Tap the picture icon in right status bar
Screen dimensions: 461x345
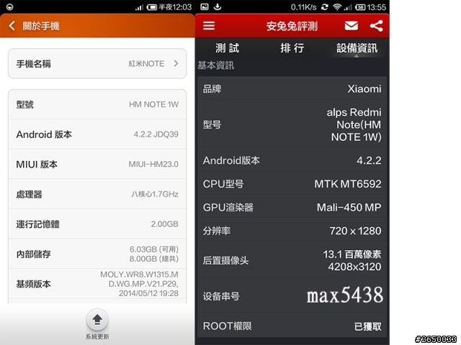pyautogui.click(x=205, y=6)
